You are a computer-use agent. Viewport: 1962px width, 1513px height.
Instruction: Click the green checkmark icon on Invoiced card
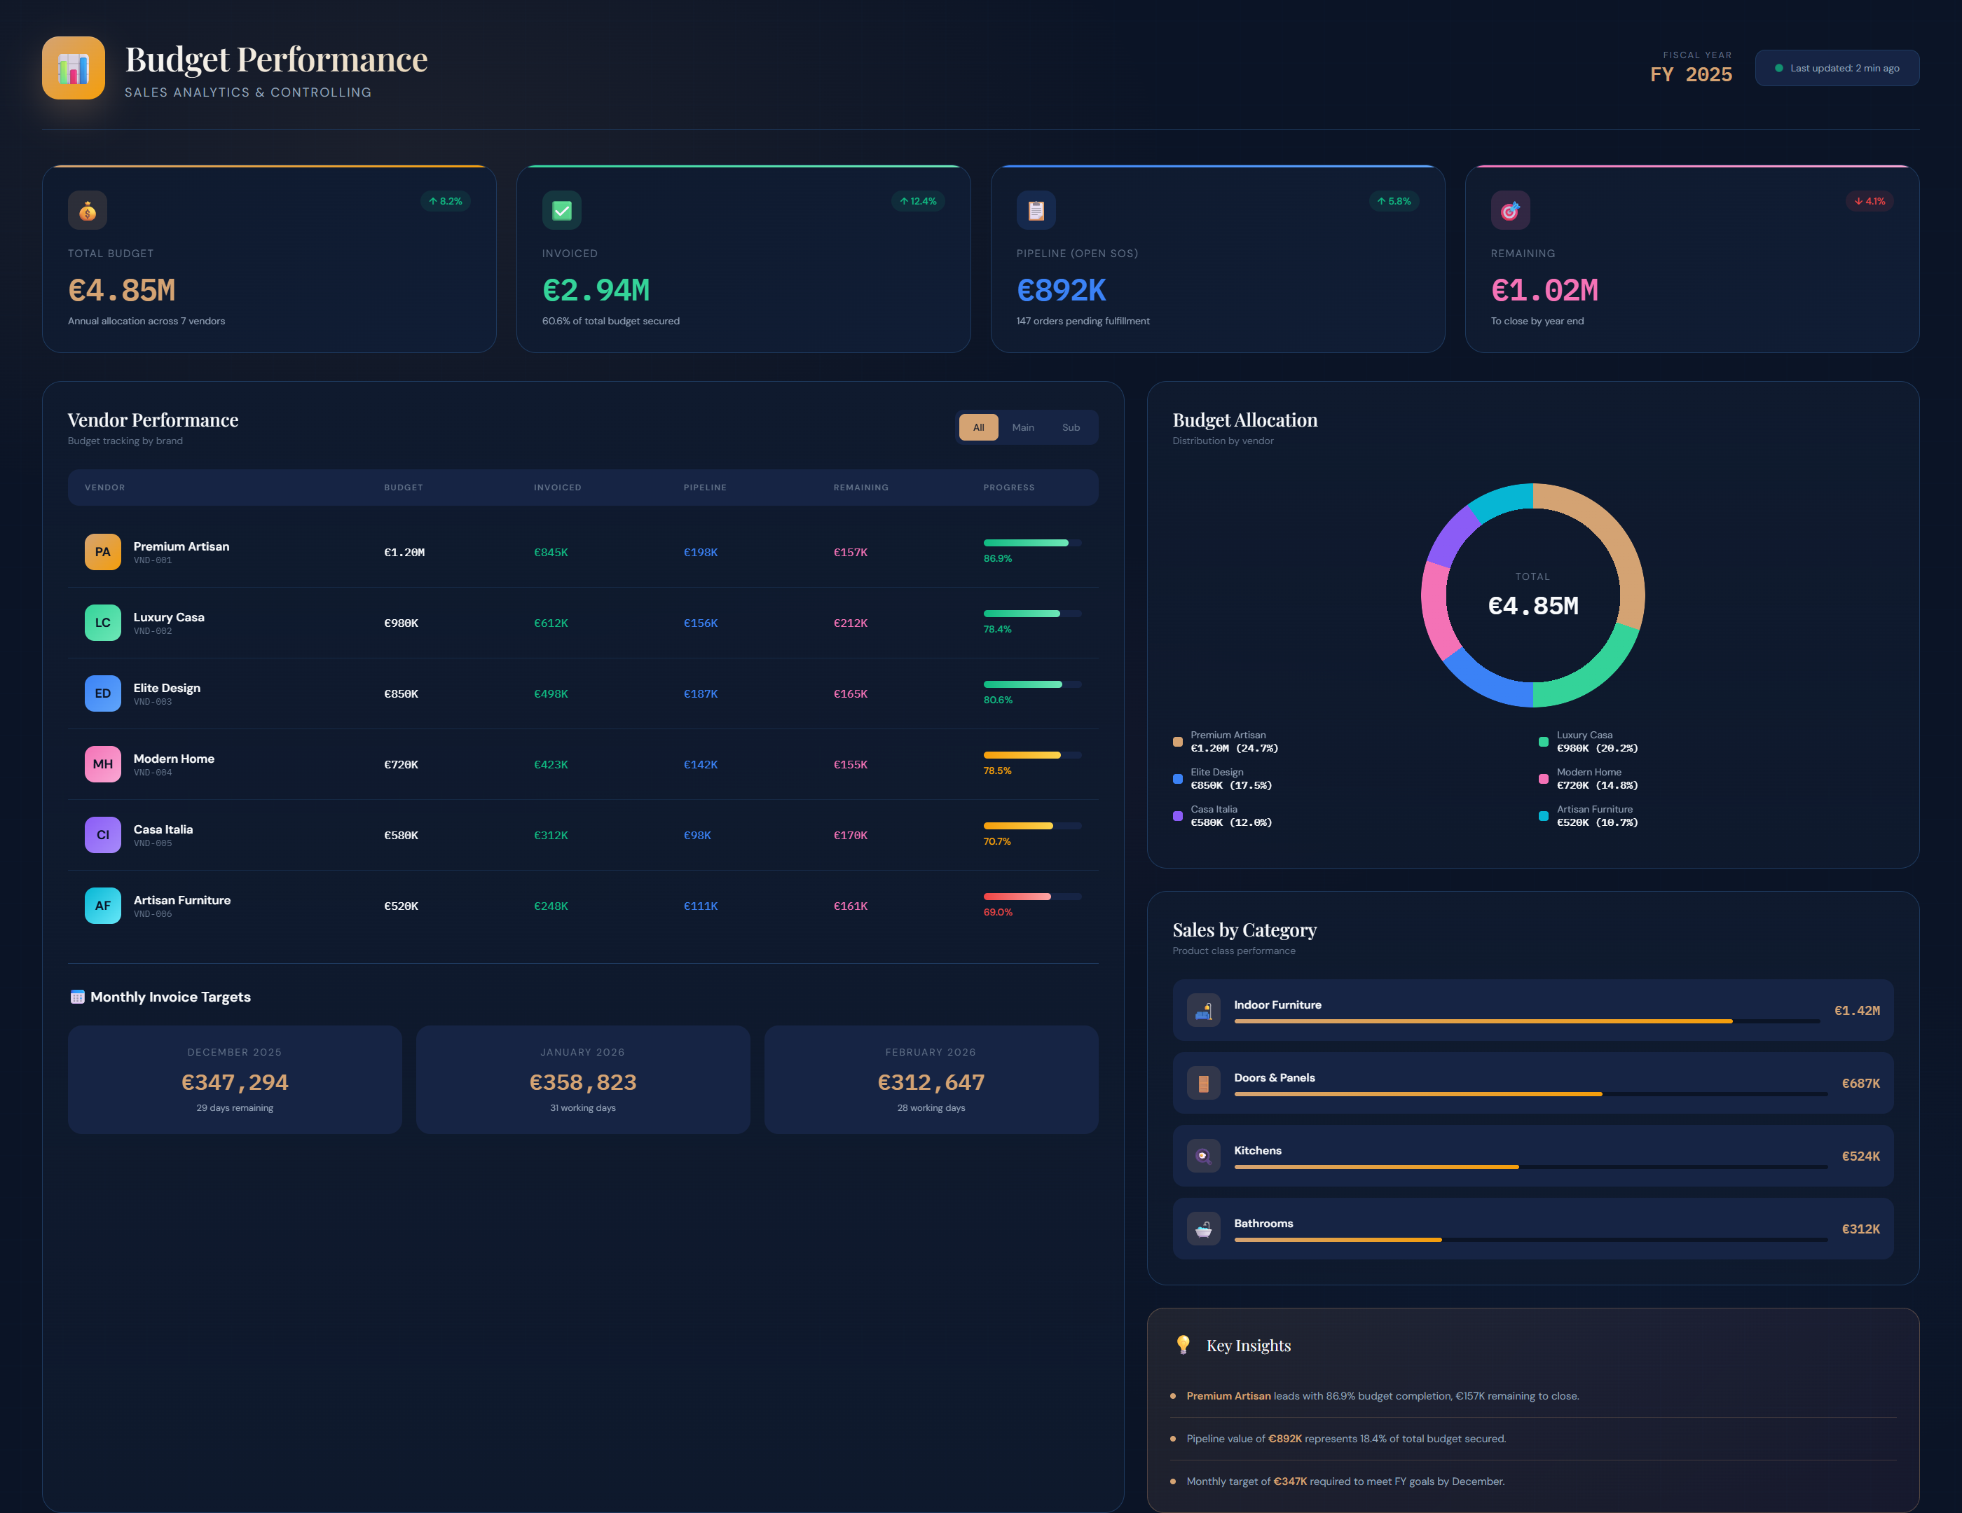(x=561, y=209)
